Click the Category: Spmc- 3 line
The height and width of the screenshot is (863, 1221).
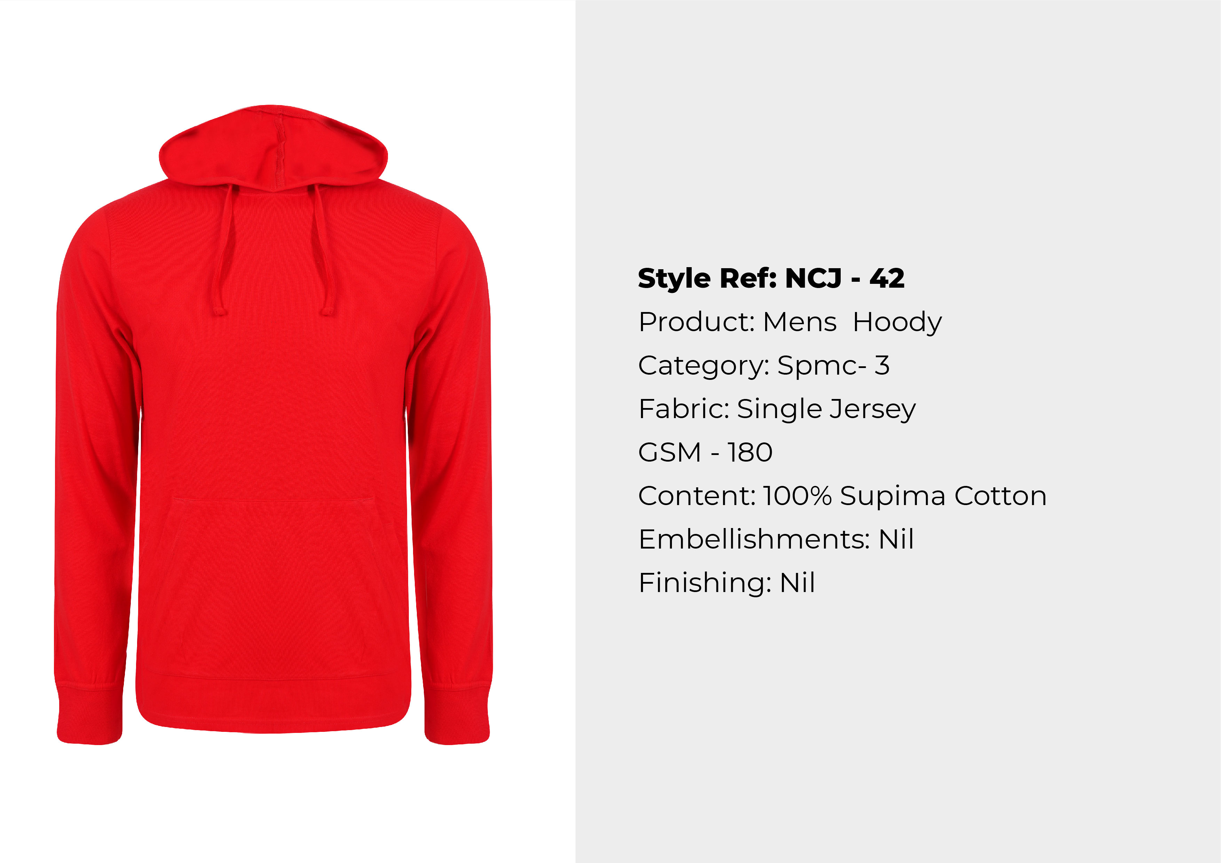click(x=764, y=366)
